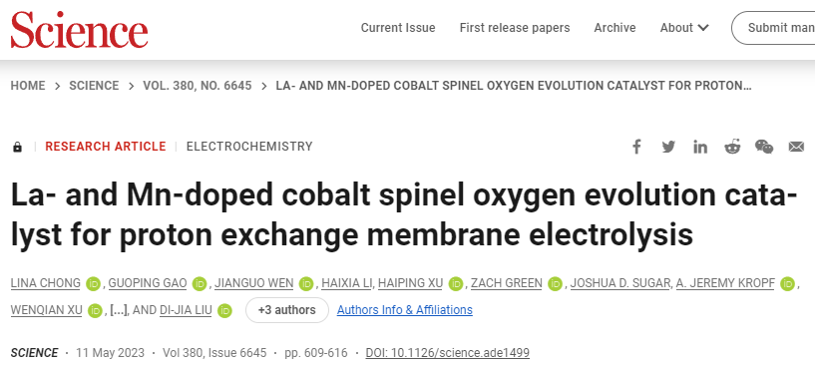The height and width of the screenshot is (365, 815).
Task: Open Lina Chong's ORCID icon
Action: click(94, 284)
